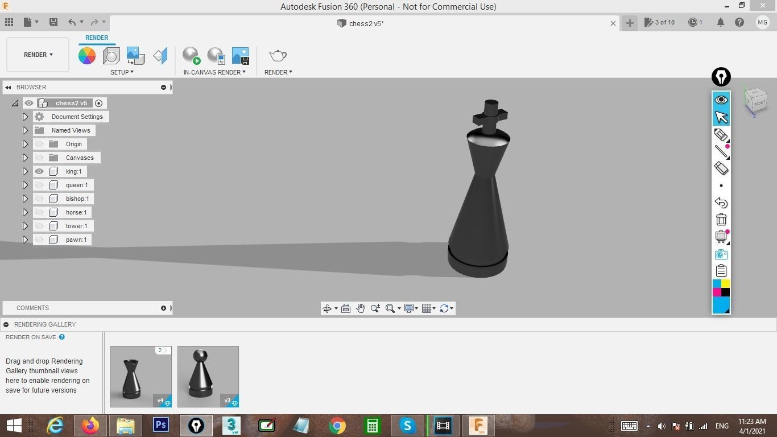Toggle visibility of the king:1 component

tap(39, 171)
